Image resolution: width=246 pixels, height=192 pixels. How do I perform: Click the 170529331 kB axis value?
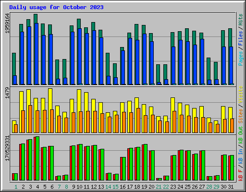tap(7, 148)
